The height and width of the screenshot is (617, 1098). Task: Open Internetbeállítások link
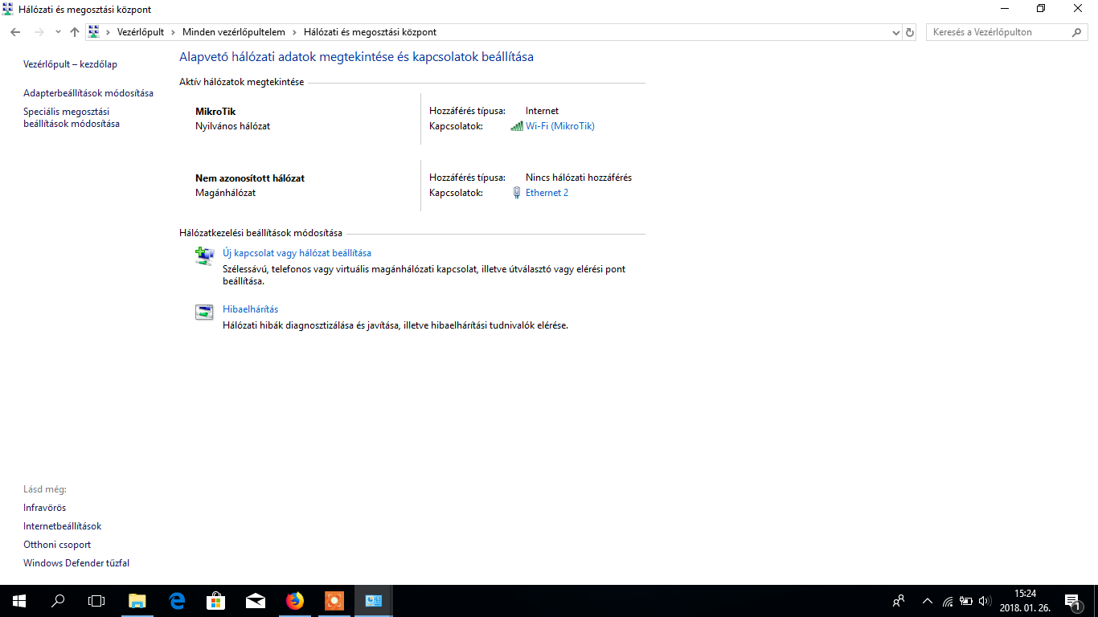63,526
